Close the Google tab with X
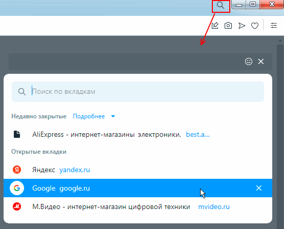 (x=259, y=188)
